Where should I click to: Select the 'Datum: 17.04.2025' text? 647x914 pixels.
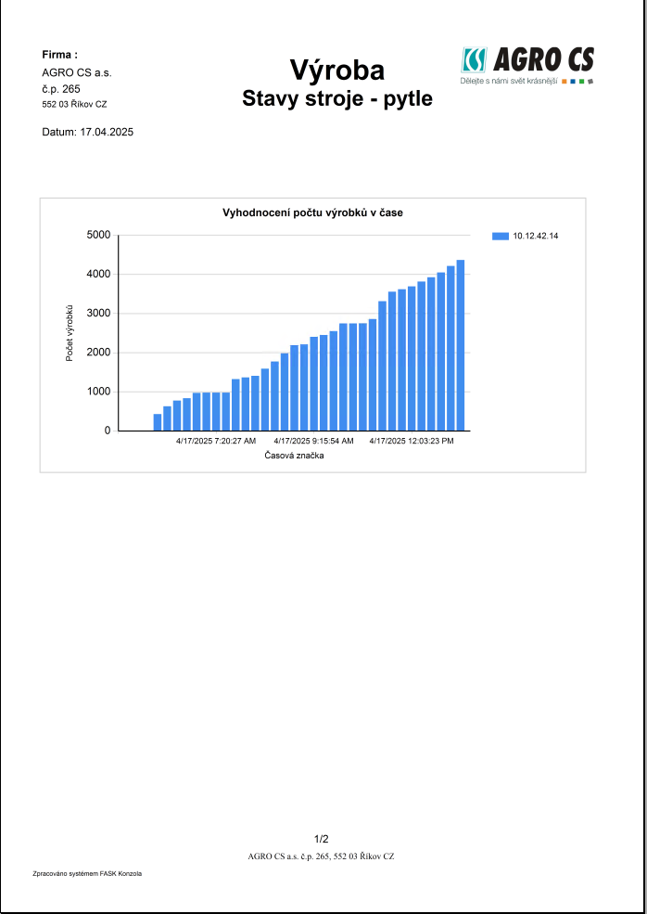coord(88,133)
